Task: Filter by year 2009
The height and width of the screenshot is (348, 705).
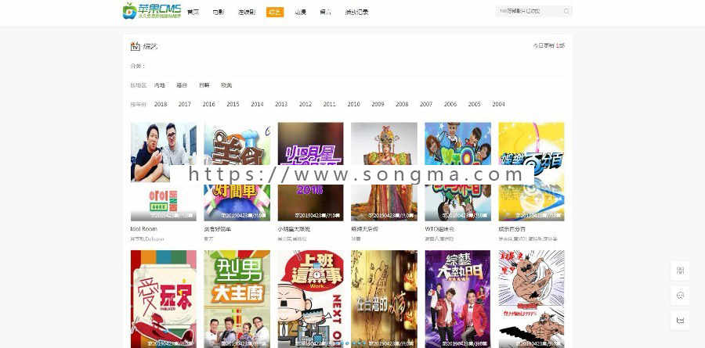Action: 378,104
